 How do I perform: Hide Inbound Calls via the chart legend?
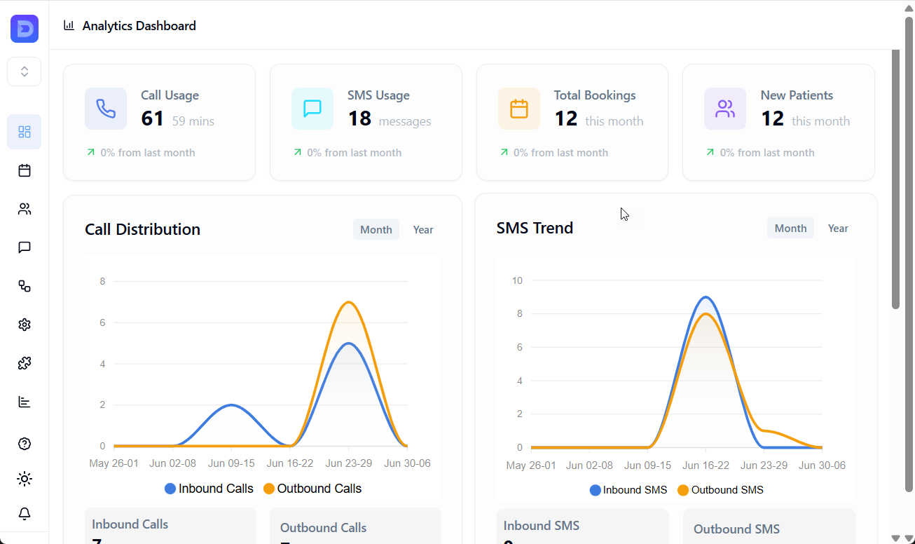(208, 488)
